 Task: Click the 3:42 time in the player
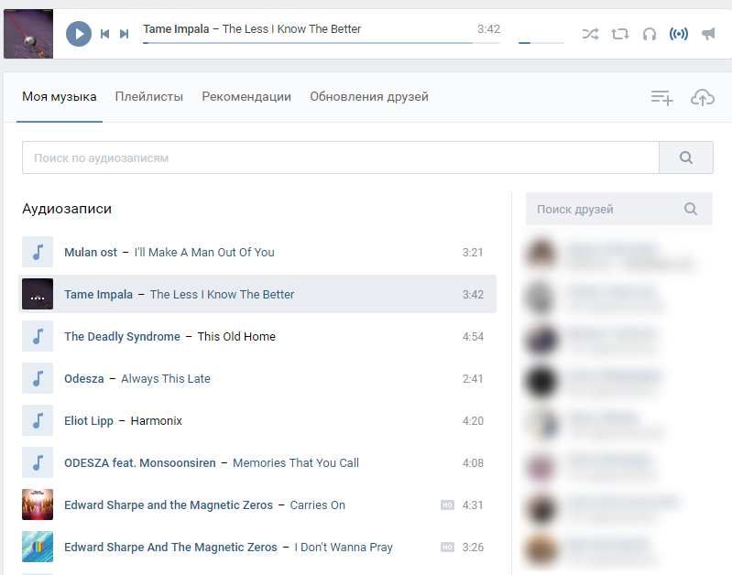[x=488, y=29]
